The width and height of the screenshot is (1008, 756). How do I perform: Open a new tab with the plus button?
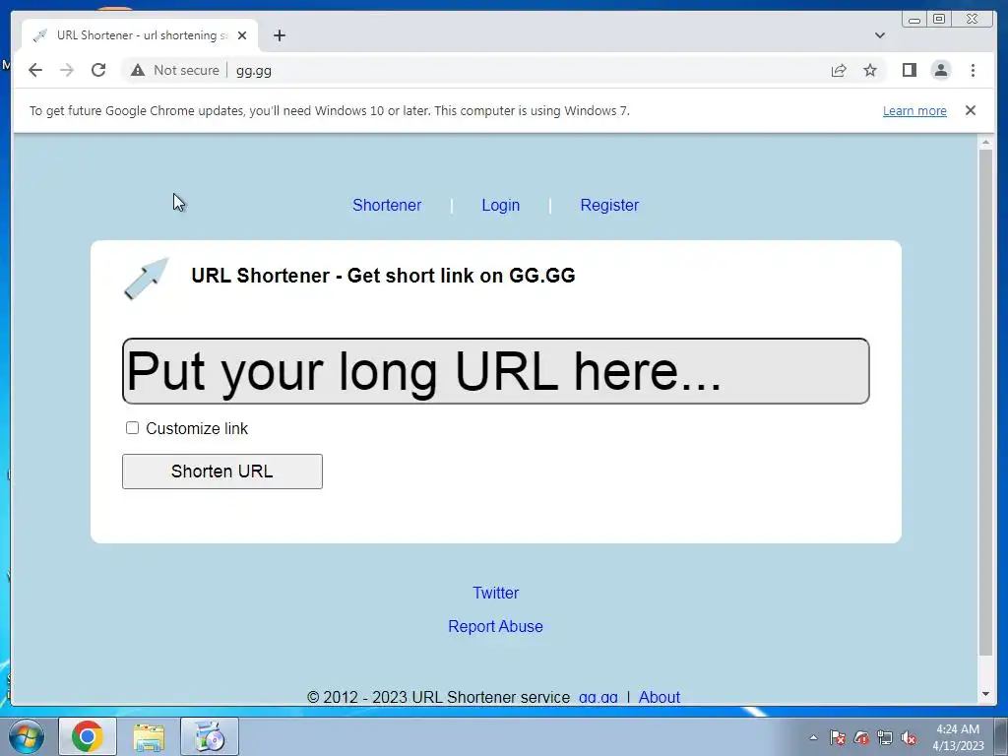point(279,35)
